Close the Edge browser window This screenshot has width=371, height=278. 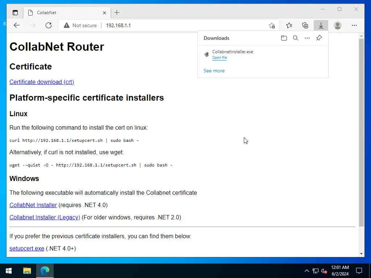356,9
